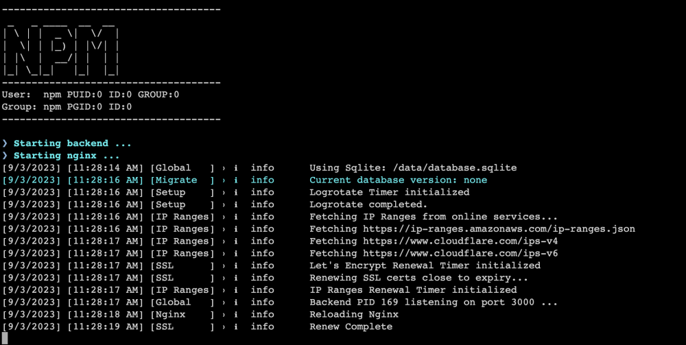Click the prompt arrow before Starting nginx
The image size is (686, 345).
point(5,156)
